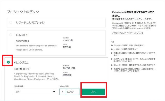
Task: Click the '¥550以上' reward amount text
Action: [x=22, y=35]
